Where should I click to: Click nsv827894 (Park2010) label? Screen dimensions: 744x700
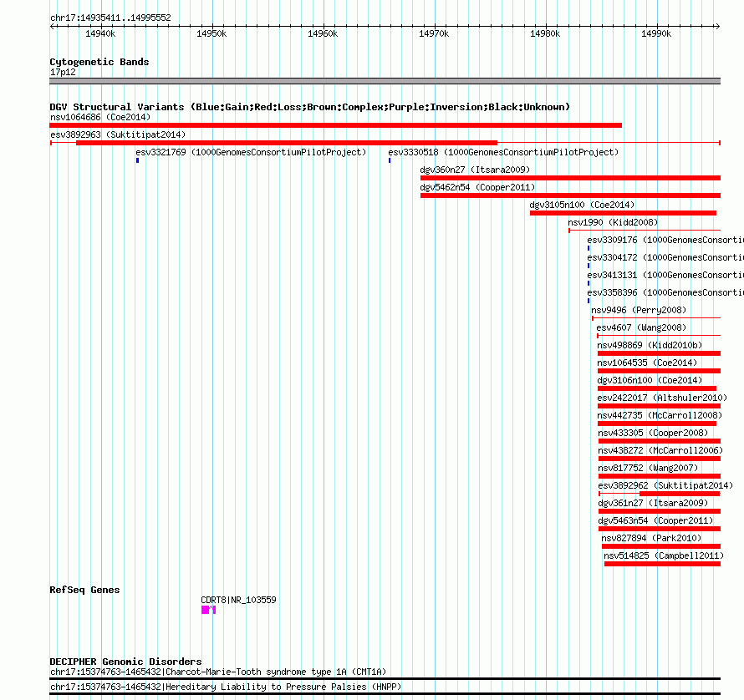click(x=651, y=538)
